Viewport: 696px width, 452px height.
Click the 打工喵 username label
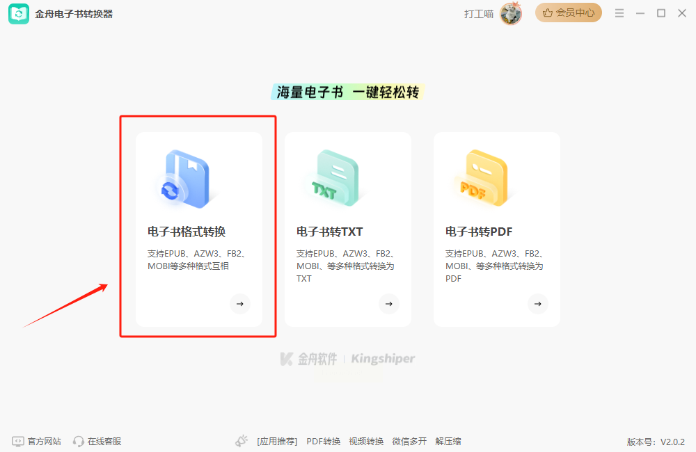click(x=479, y=14)
